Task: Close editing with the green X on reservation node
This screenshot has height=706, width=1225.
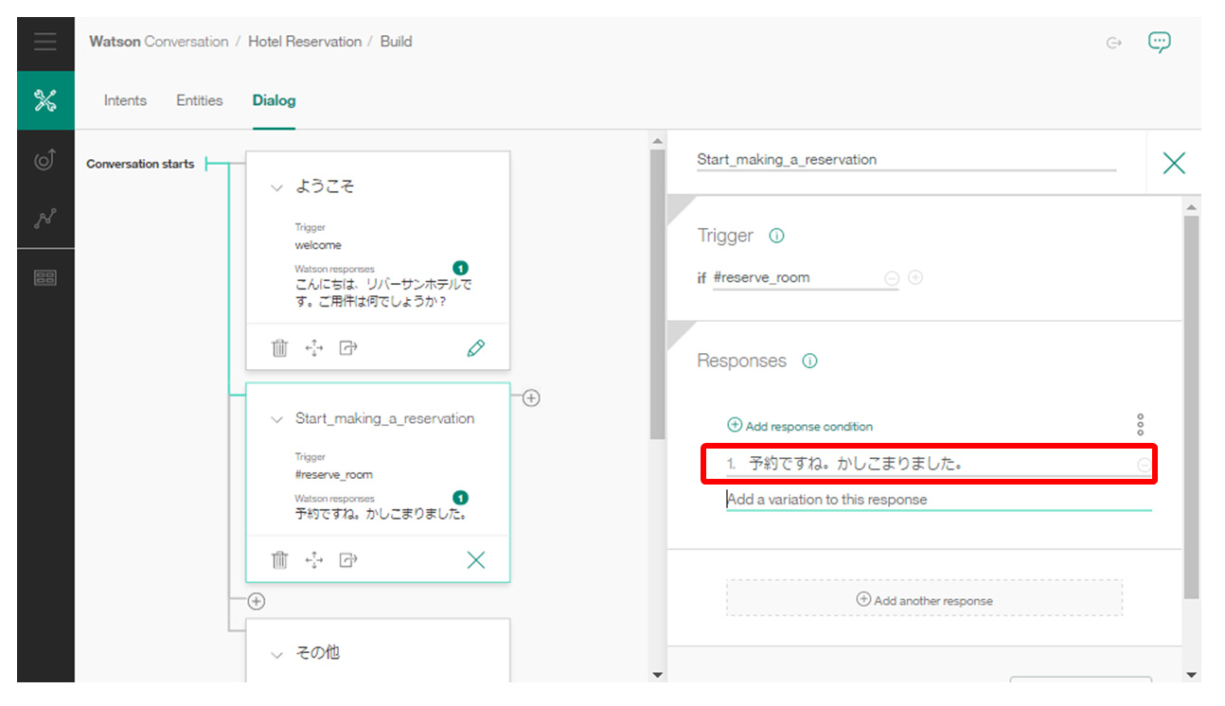Action: coord(476,560)
